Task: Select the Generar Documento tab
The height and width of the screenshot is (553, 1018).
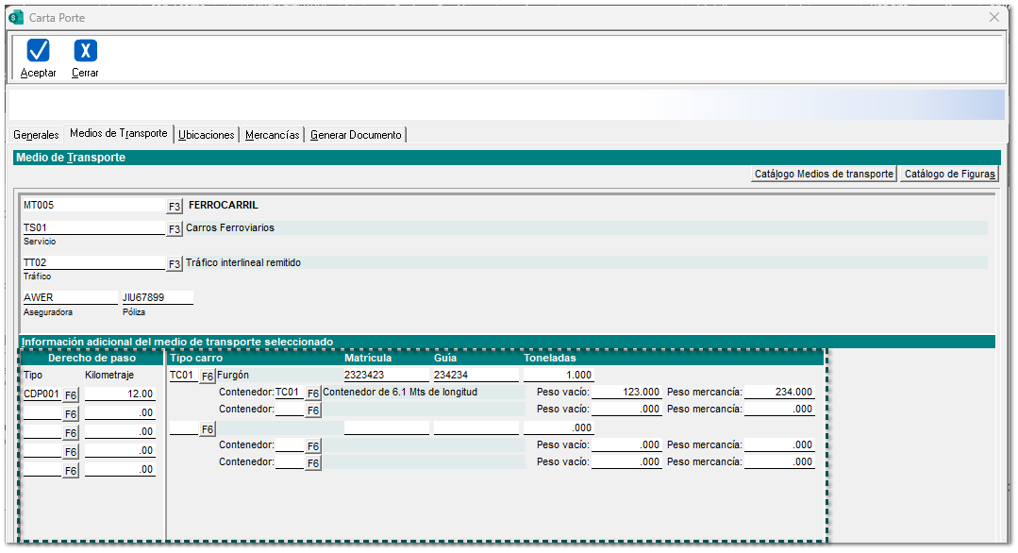Action: click(x=357, y=135)
